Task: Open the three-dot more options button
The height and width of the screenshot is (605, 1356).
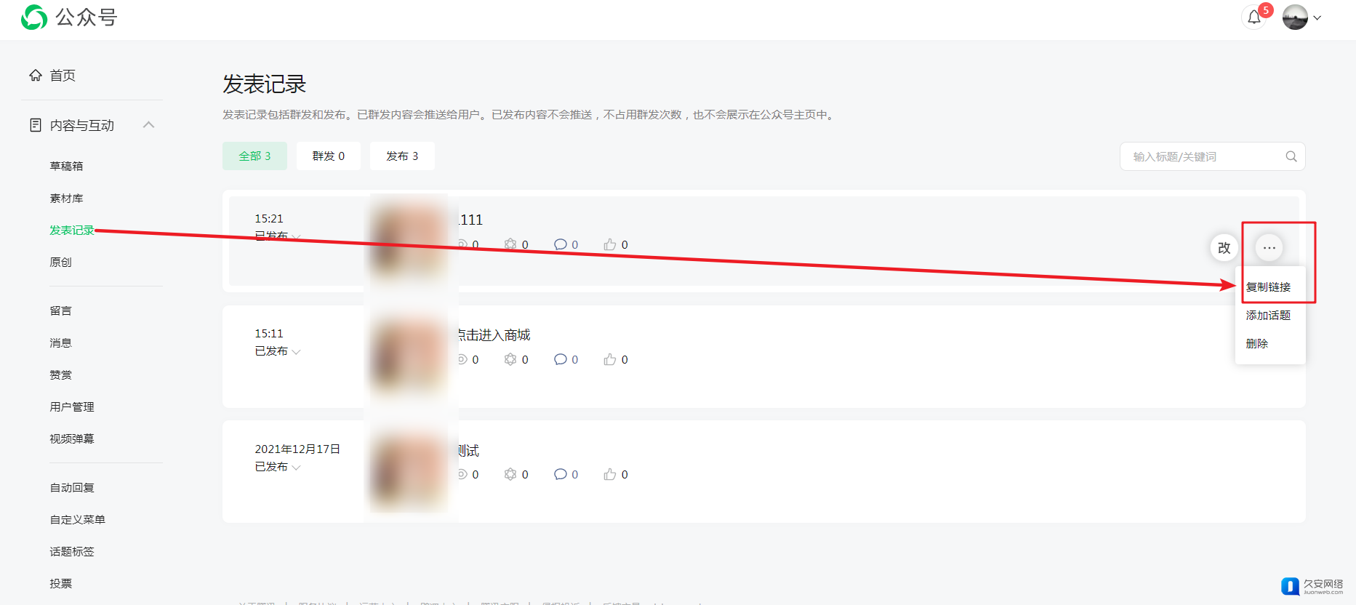Action: (1269, 248)
